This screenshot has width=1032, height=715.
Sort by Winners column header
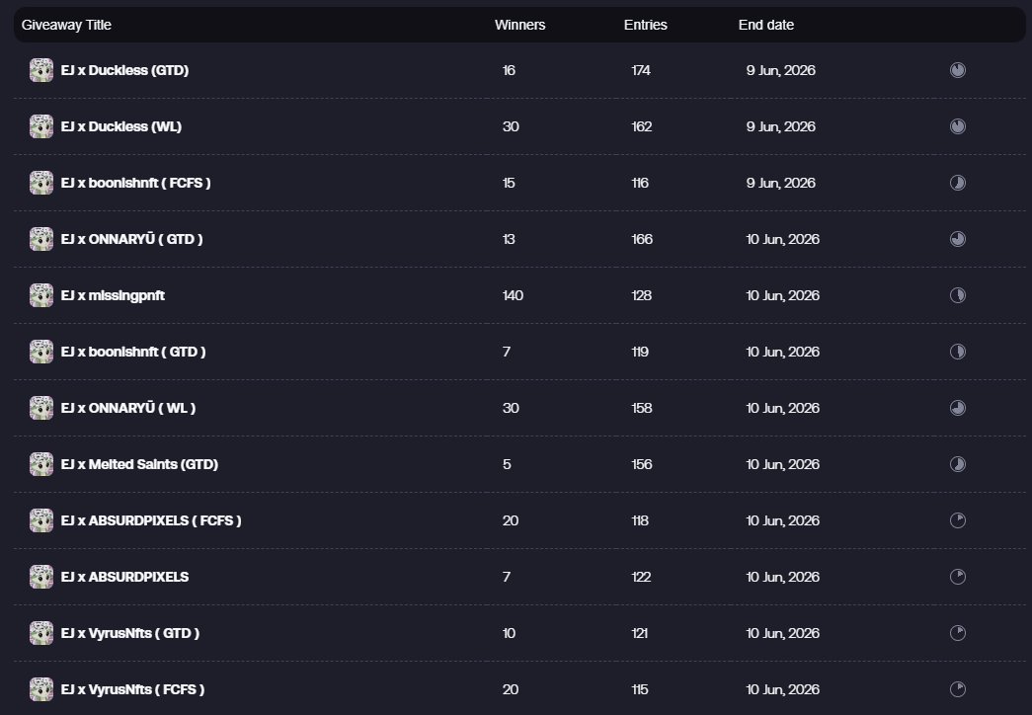pyautogui.click(x=519, y=25)
